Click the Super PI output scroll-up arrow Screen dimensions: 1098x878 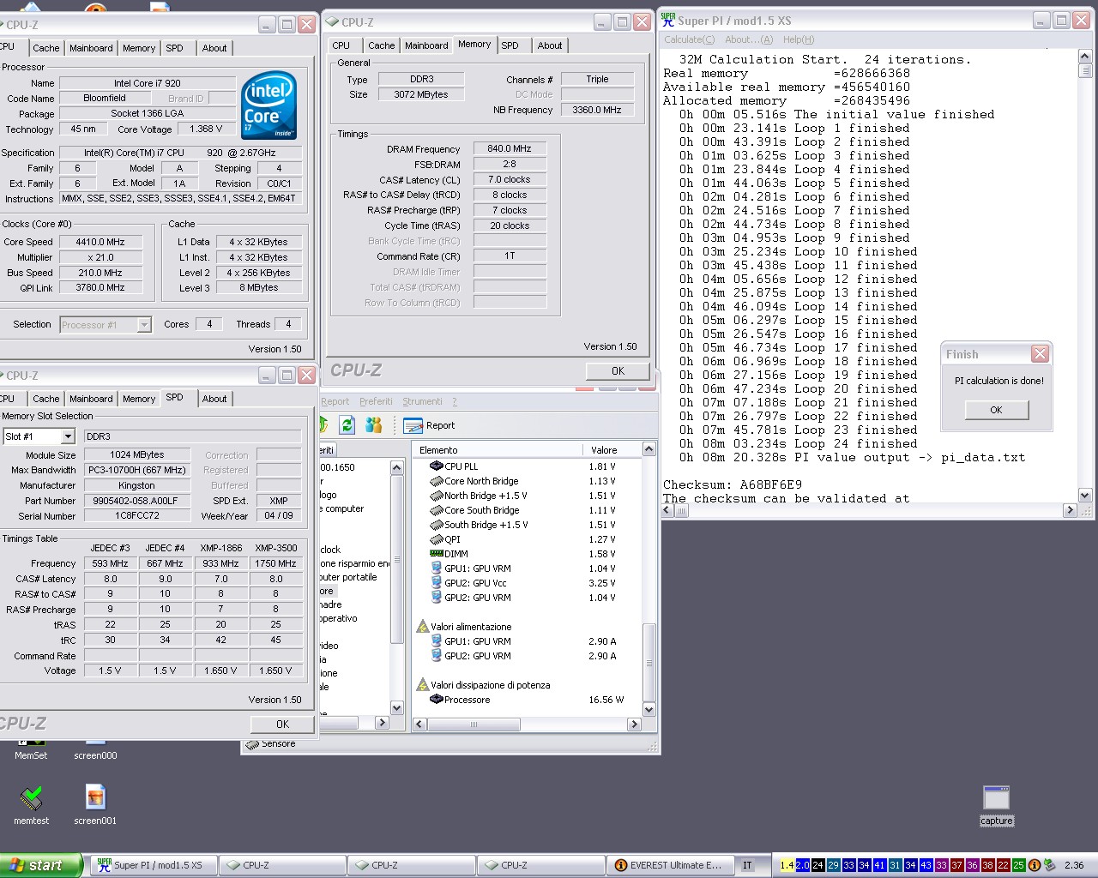pyautogui.click(x=1084, y=57)
